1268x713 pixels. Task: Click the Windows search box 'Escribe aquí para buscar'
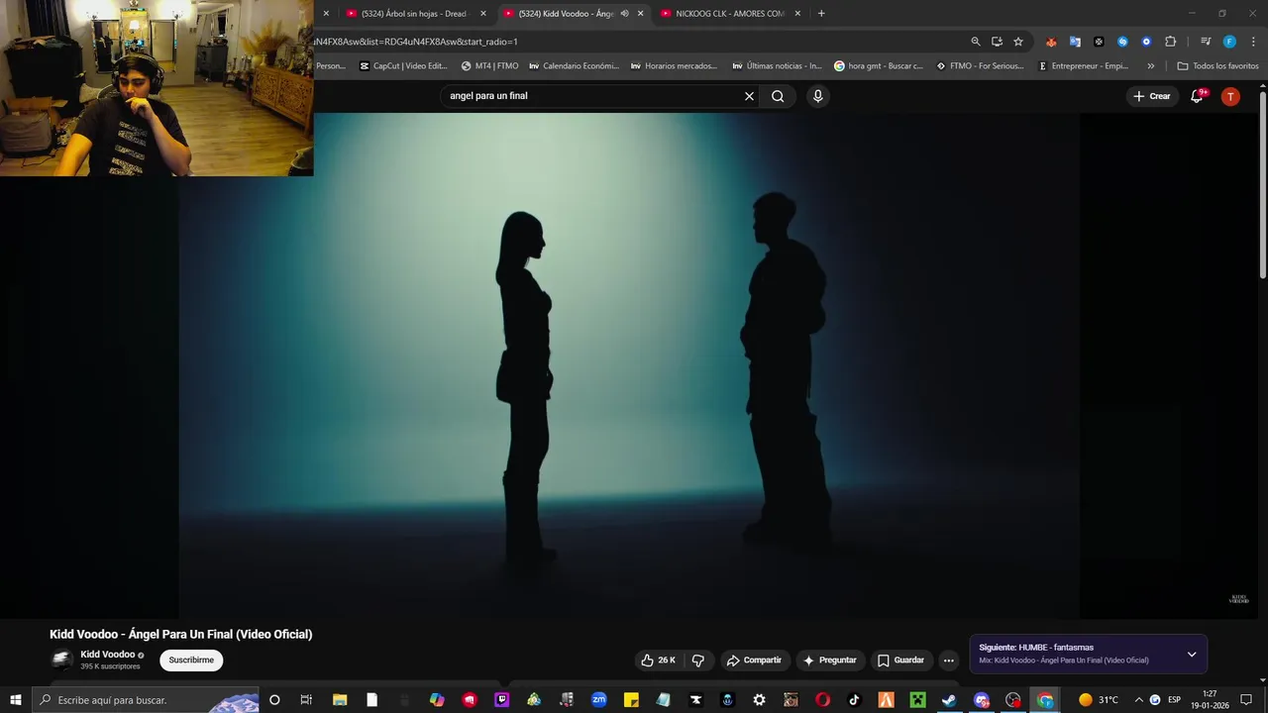pyautogui.click(x=145, y=700)
